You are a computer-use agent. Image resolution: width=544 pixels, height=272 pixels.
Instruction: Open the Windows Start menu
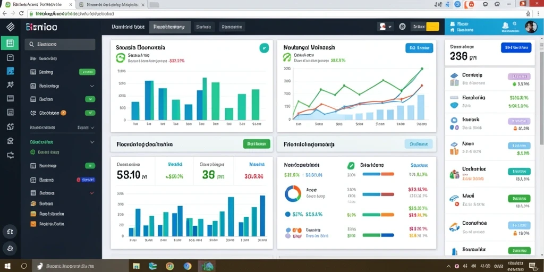tap(7, 266)
